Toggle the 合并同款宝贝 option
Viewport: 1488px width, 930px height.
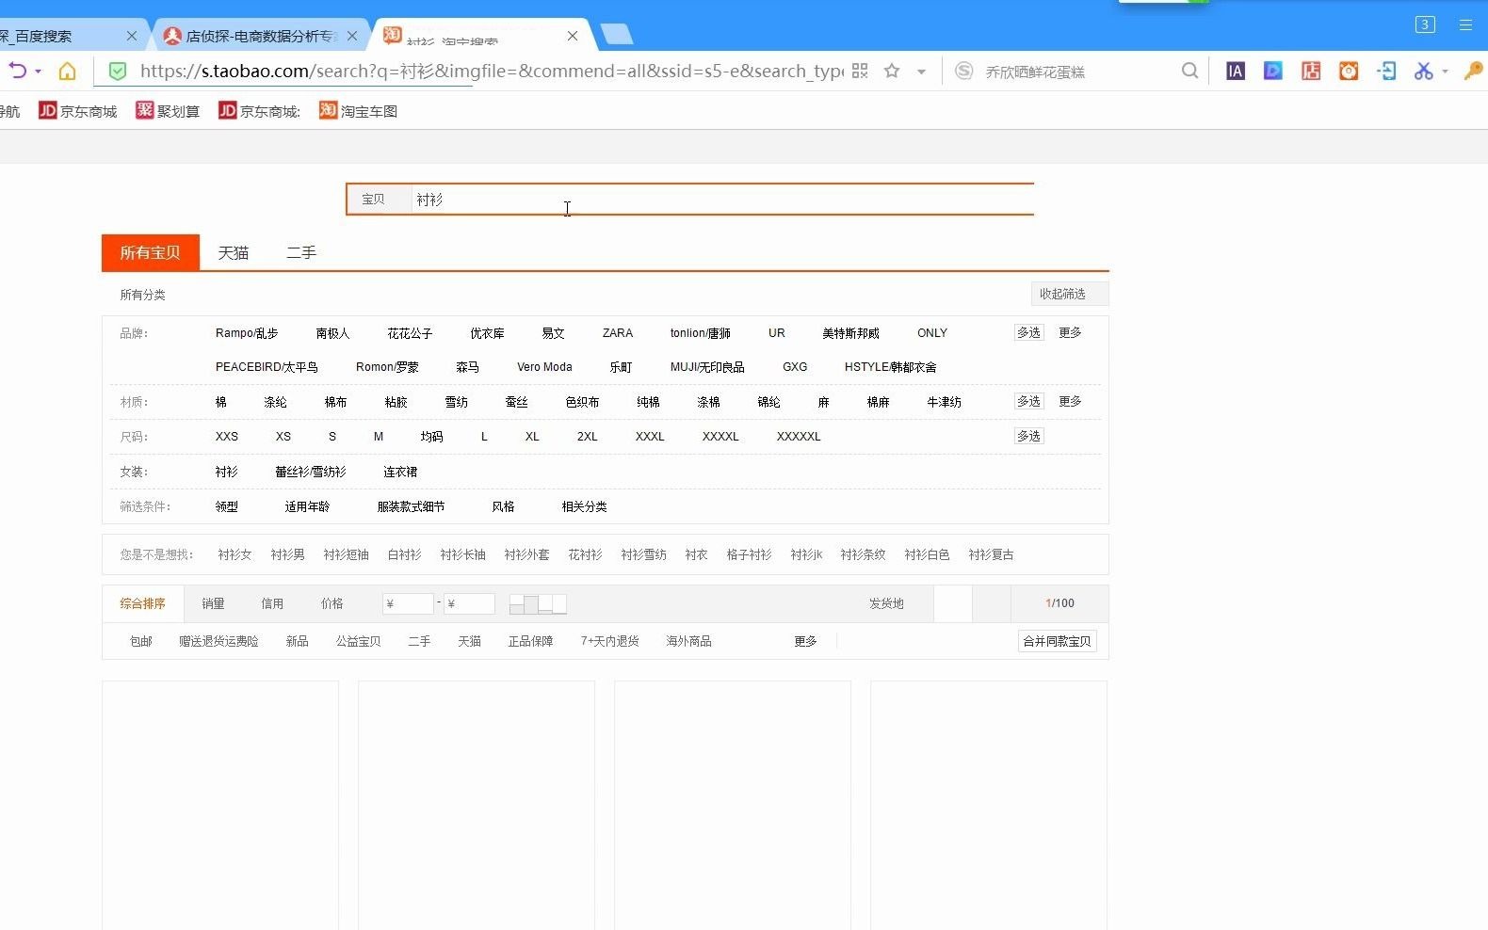1057,641
